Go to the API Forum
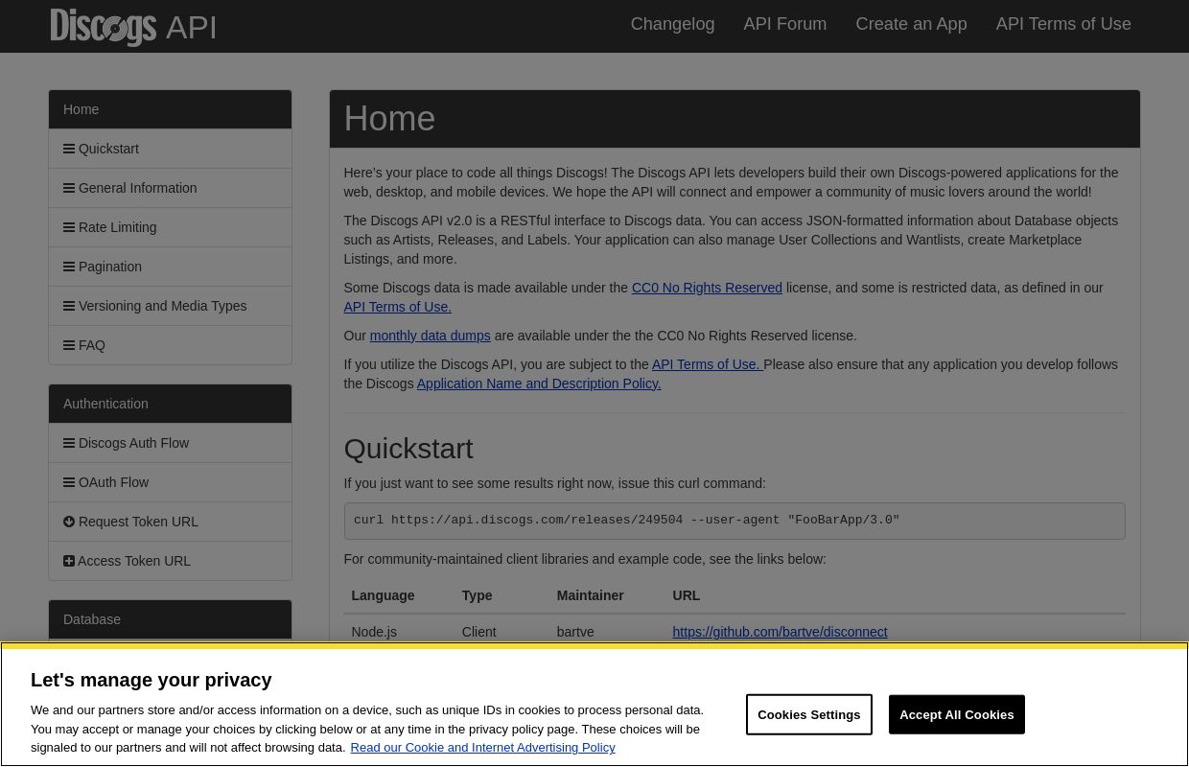The height and width of the screenshot is (767, 1189). click(x=785, y=24)
